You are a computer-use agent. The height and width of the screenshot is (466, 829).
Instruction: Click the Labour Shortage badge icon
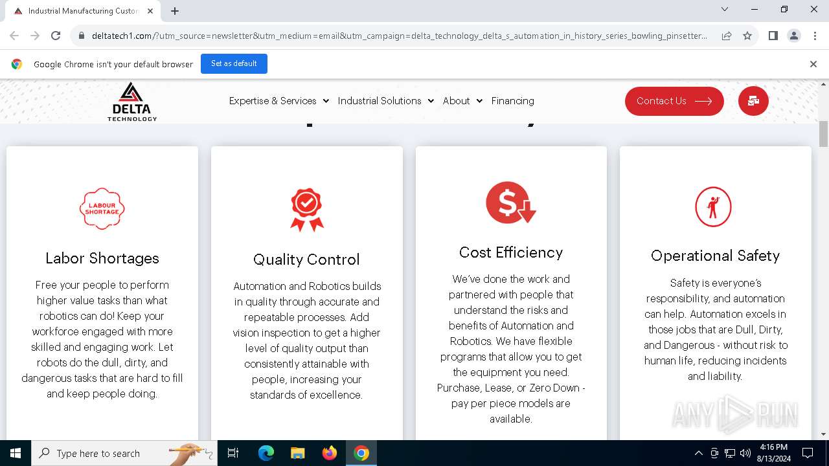pos(102,208)
